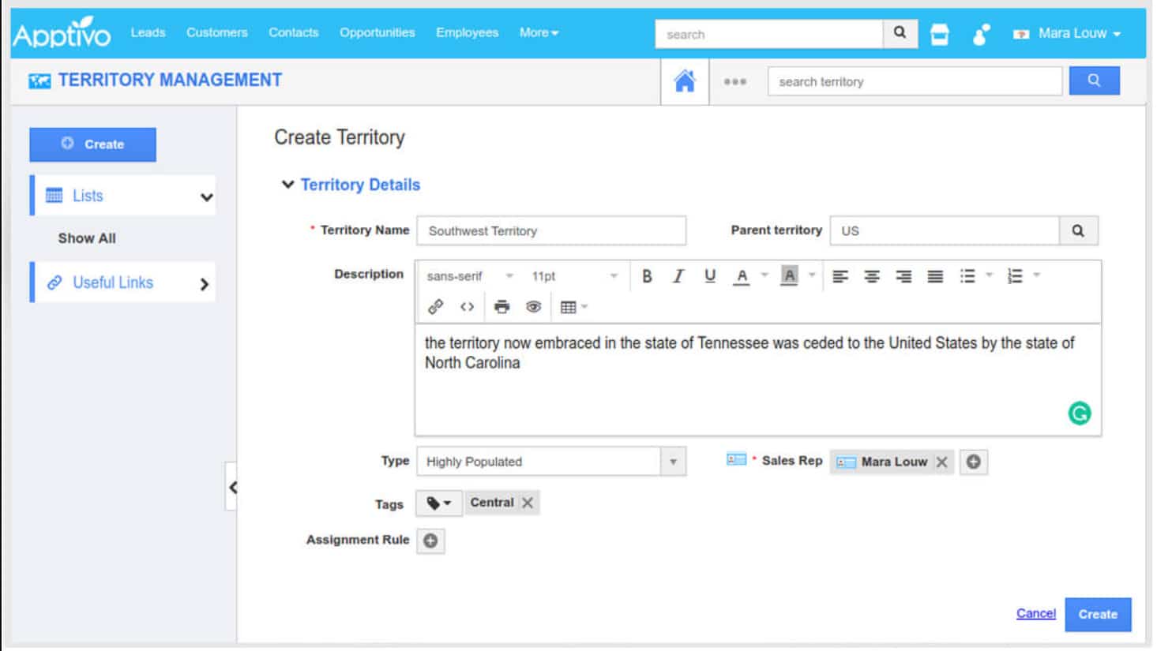The width and height of the screenshot is (1157, 651).
Task: Click the Apptivo logo
Action: (62, 33)
